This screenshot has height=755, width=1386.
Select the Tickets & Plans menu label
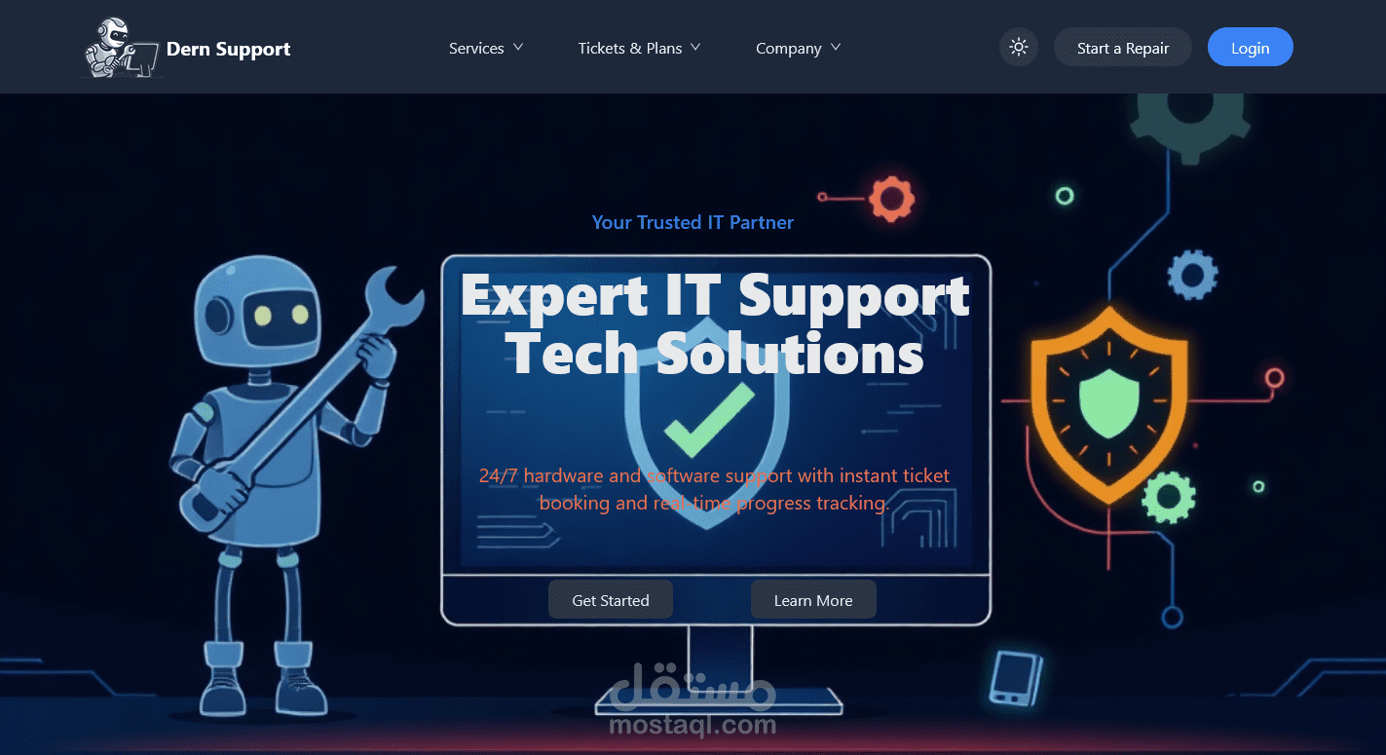(x=630, y=48)
